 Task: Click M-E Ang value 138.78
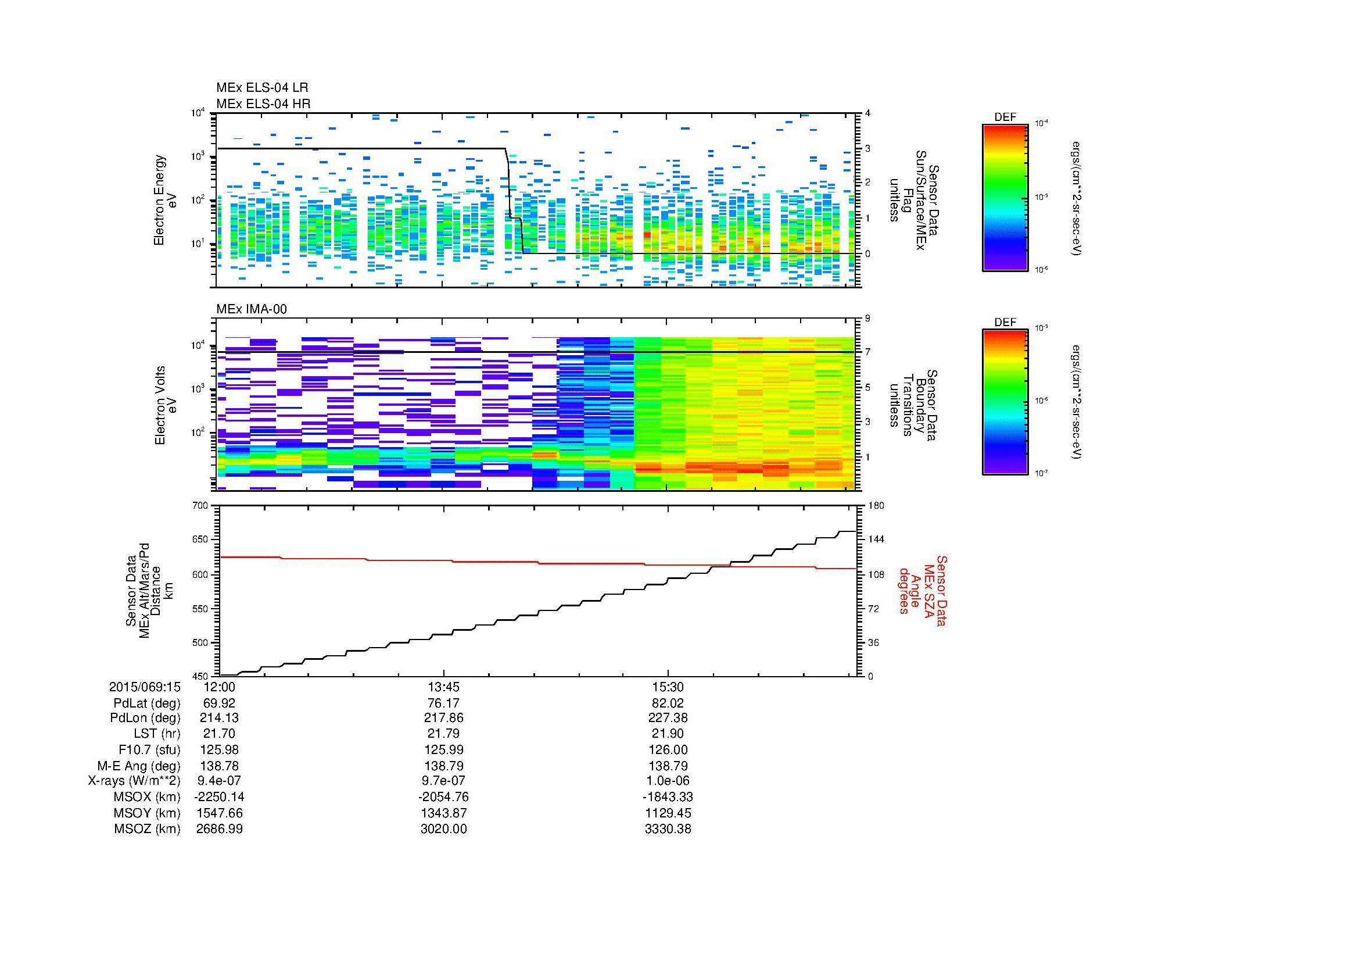pos(219,766)
